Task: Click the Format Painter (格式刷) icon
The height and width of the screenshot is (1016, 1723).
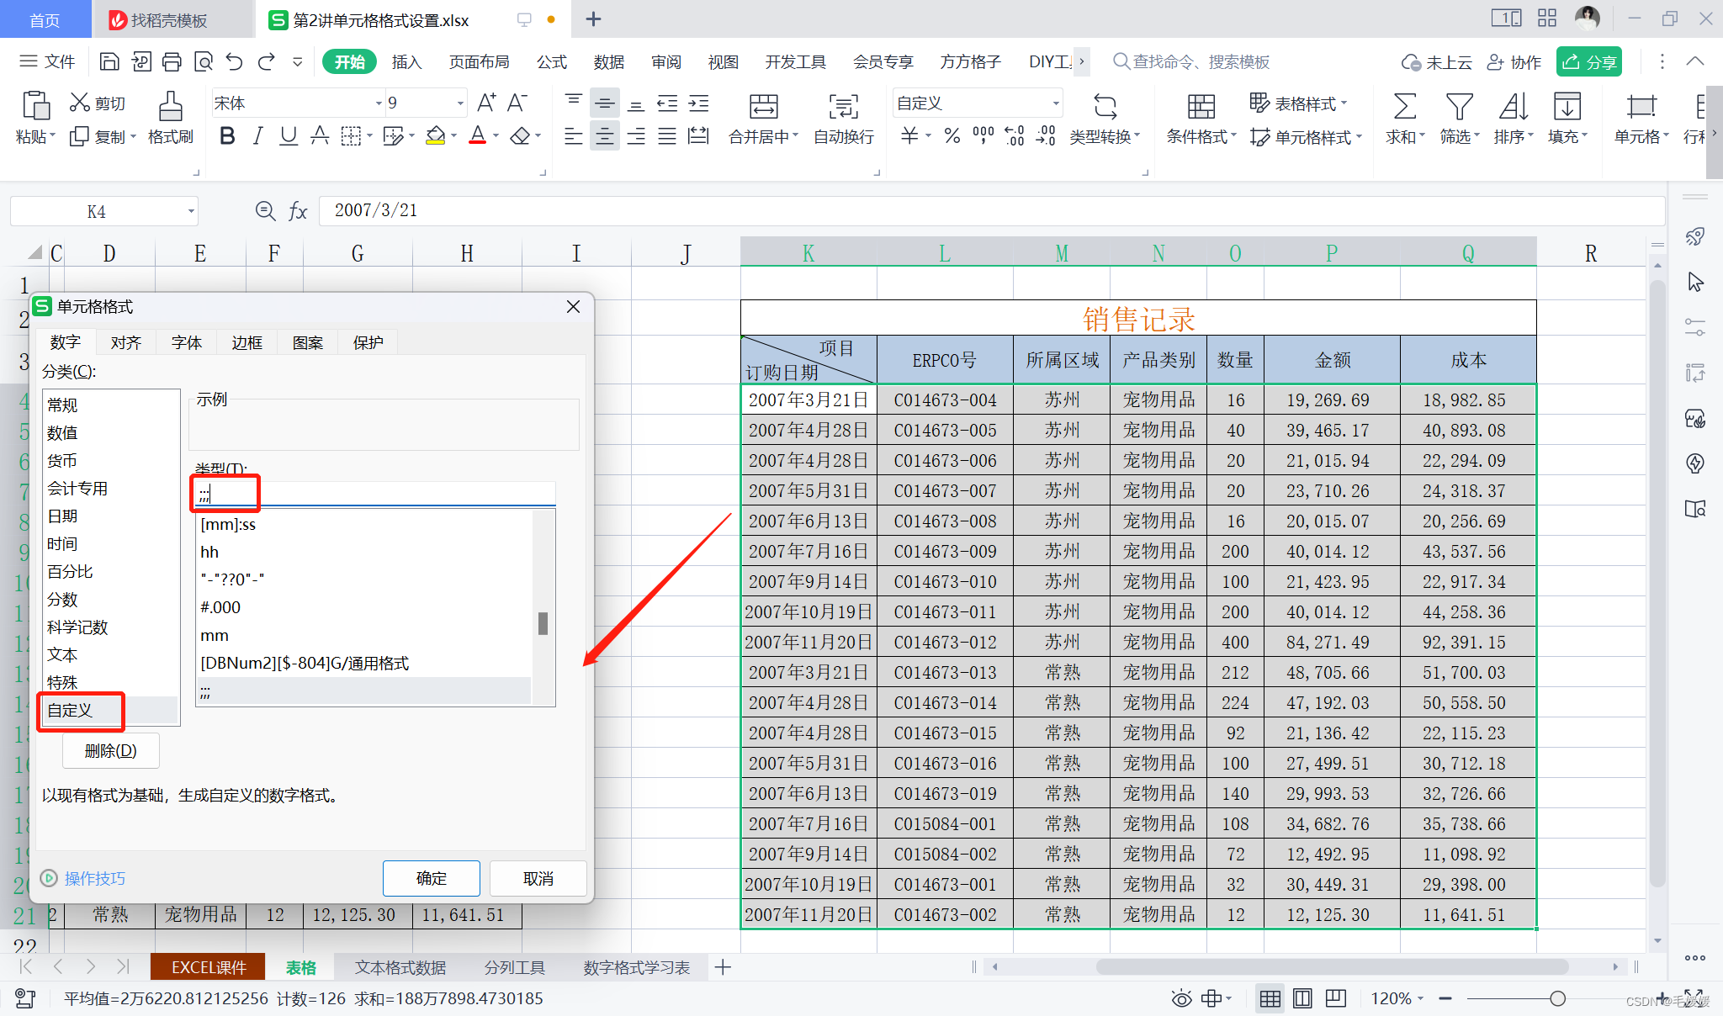Action: coord(170,108)
